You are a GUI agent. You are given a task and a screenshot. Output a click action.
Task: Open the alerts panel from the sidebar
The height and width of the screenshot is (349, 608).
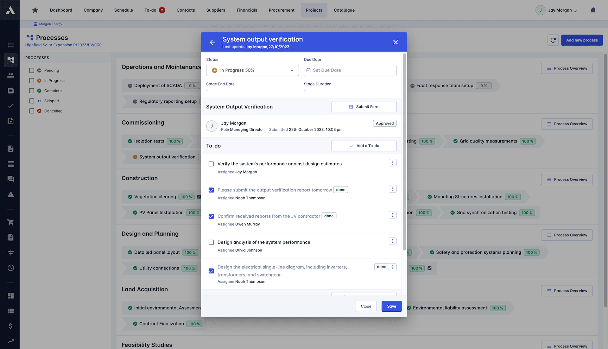tap(10, 194)
